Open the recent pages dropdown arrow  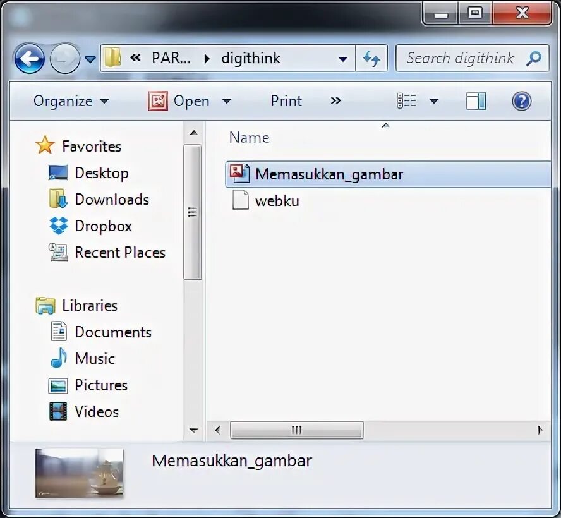pyautogui.click(x=90, y=59)
